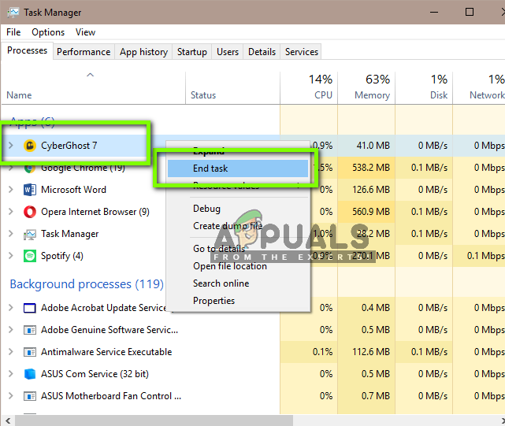Image resolution: width=505 pixels, height=426 pixels.
Task: Choose Open file location in context menu
Action: [x=238, y=266]
